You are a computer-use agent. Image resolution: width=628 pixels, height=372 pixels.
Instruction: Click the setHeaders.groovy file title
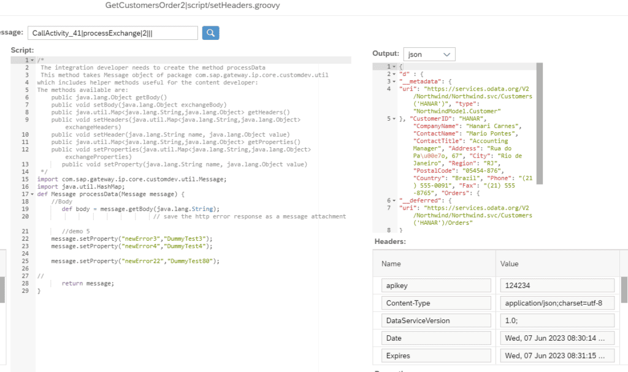(x=193, y=6)
